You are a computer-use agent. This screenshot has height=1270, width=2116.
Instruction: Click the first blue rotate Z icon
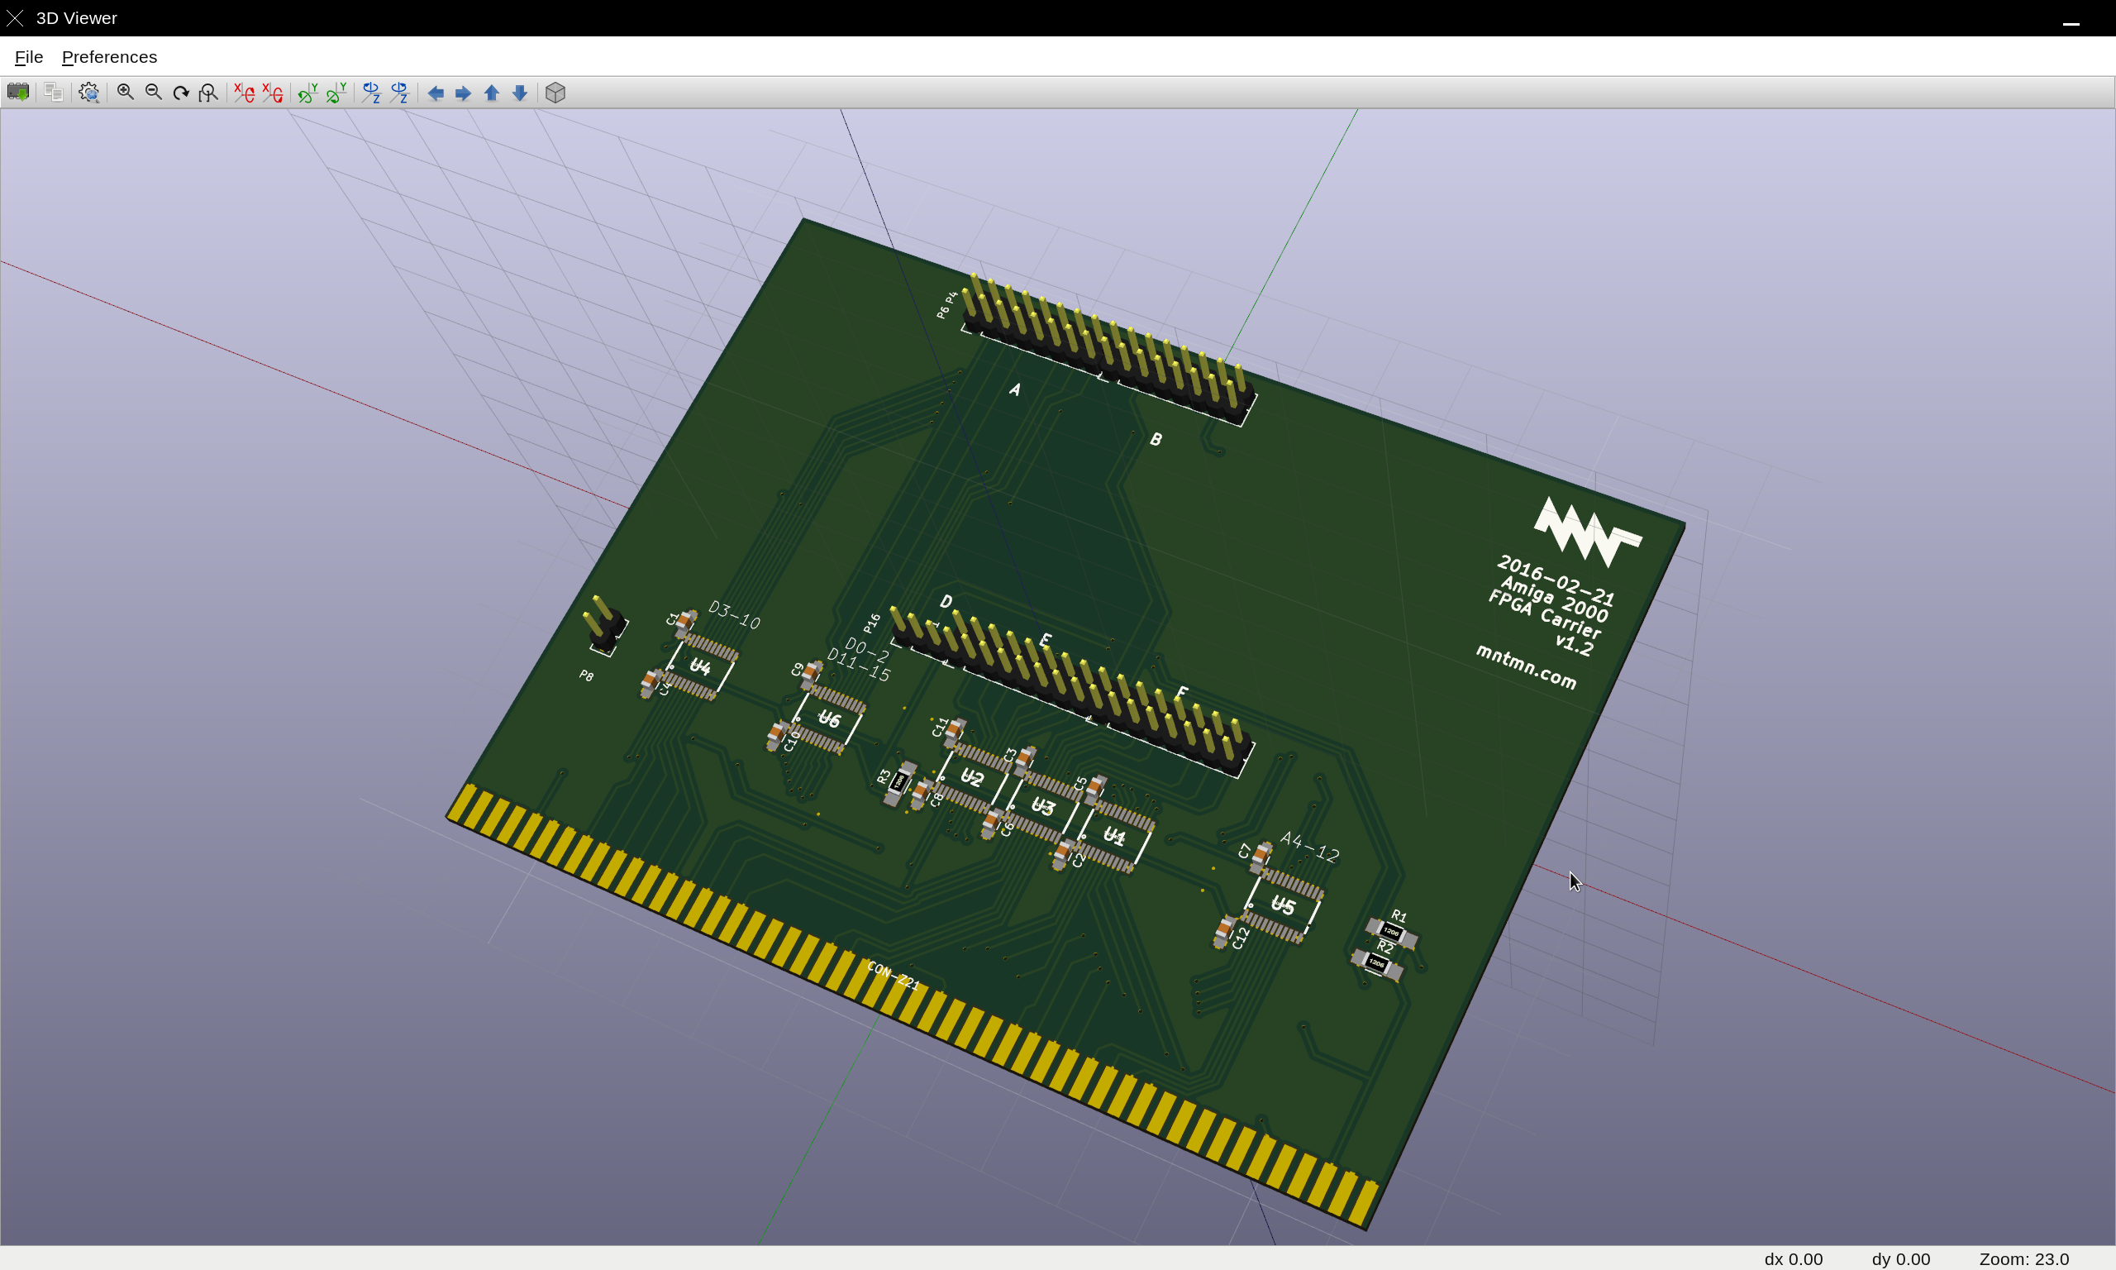pos(371,93)
